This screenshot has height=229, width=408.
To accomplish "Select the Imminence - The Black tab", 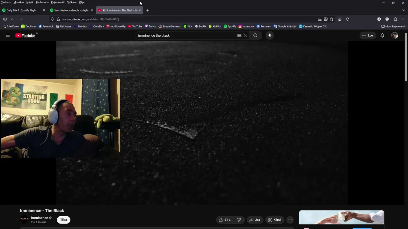I will (x=120, y=10).
